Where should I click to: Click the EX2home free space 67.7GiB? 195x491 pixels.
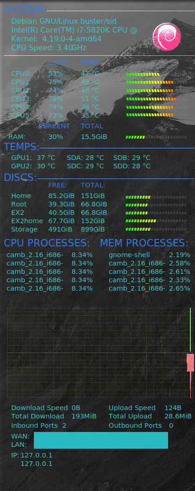pos(61,221)
